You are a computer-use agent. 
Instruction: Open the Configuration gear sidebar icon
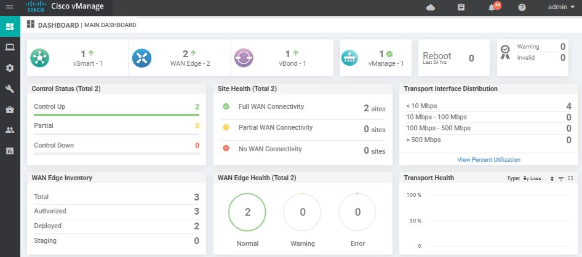10,68
